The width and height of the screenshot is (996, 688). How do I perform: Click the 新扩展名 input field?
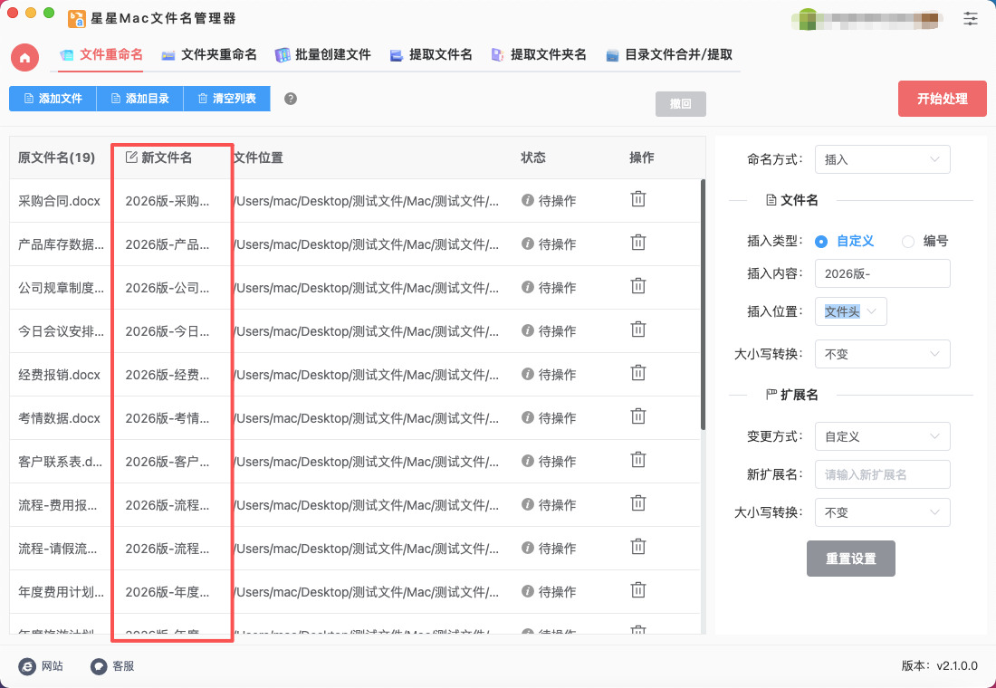click(x=882, y=474)
